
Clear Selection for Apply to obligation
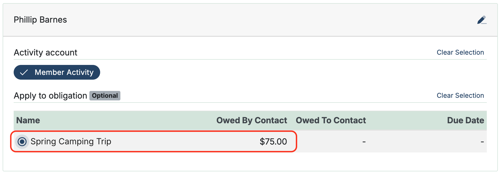[460, 96]
